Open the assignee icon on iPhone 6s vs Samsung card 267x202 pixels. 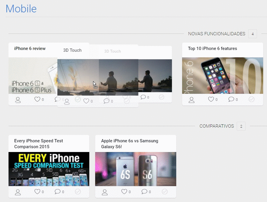click(x=105, y=192)
